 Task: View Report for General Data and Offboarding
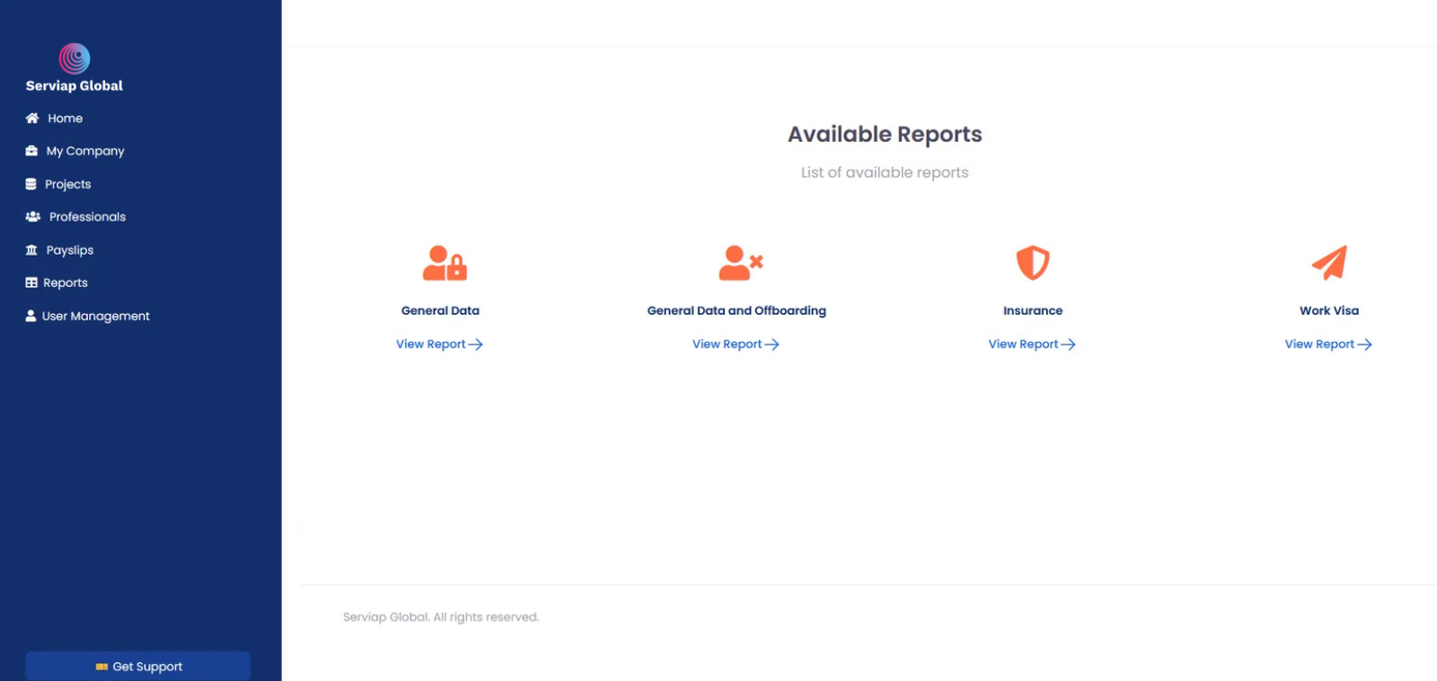[736, 345]
